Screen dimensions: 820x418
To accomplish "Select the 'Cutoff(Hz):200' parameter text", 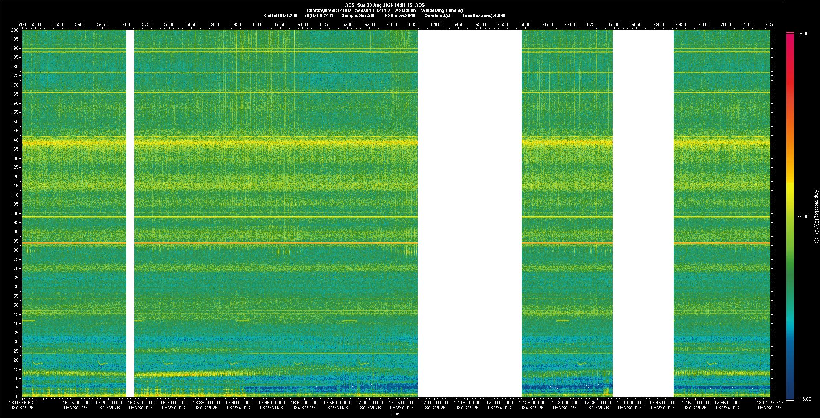I will point(281,15).
